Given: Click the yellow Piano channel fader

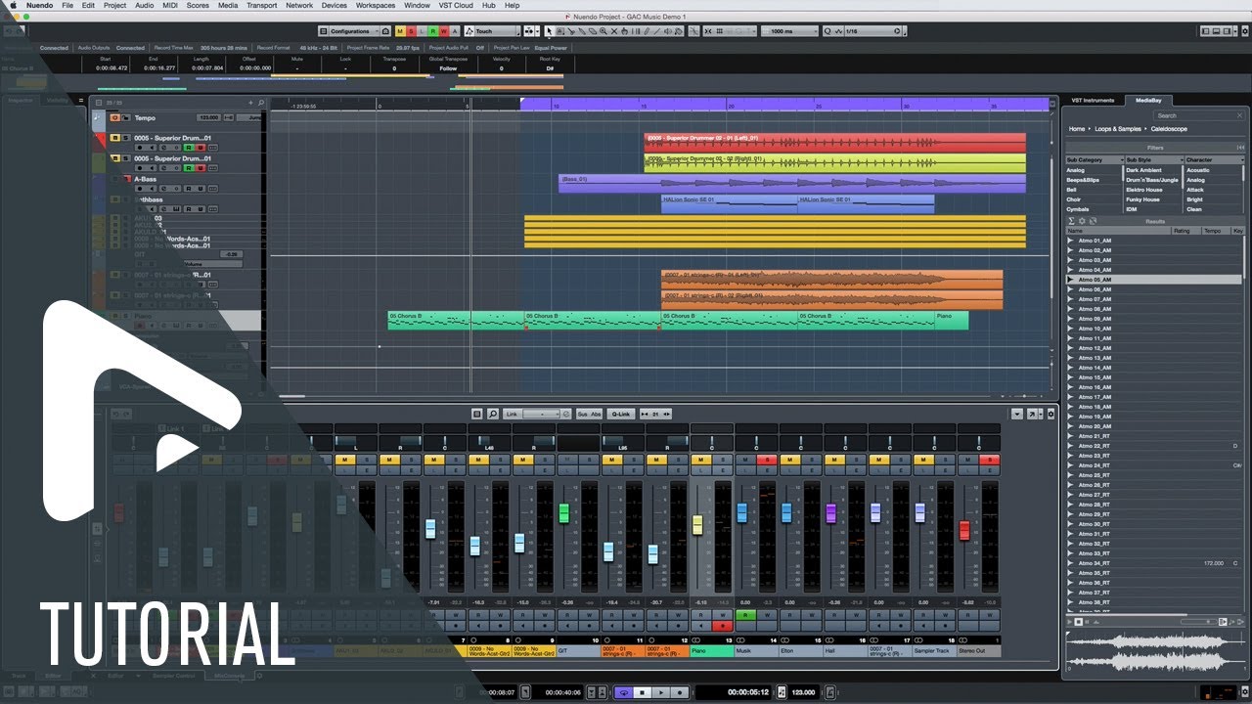Looking at the screenshot, I should pos(697,525).
